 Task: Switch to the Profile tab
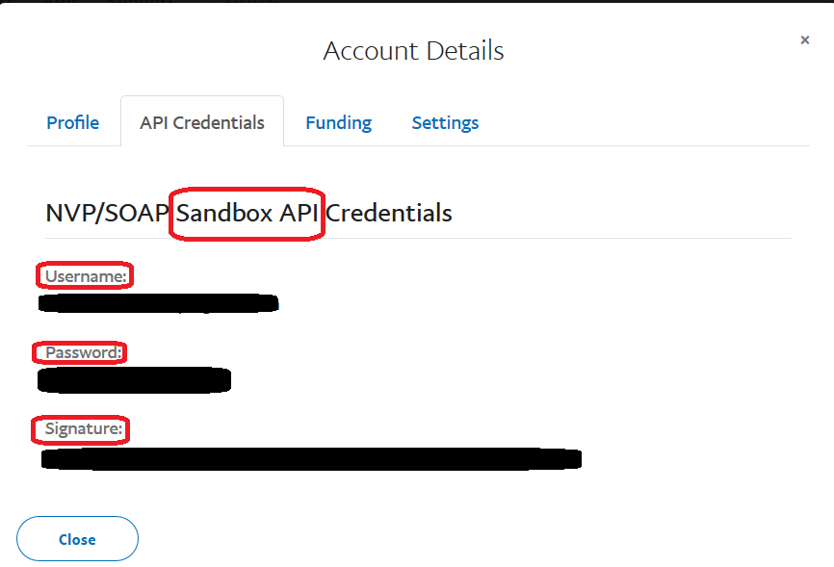click(x=73, y=122)
